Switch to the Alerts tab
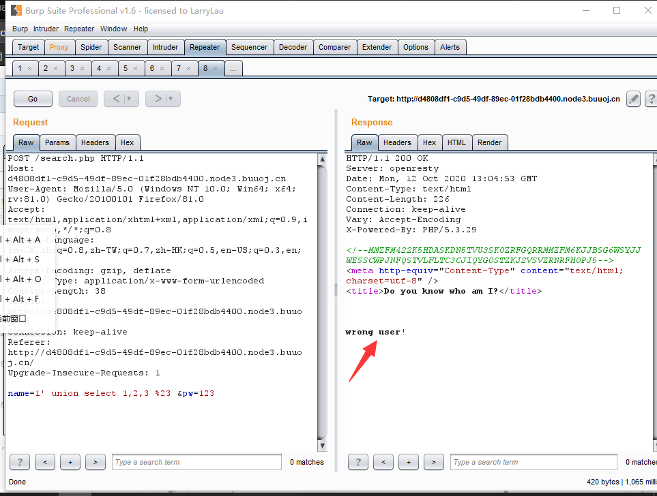The height and width of the screenshot is (496, 657). tap(450, 47)
